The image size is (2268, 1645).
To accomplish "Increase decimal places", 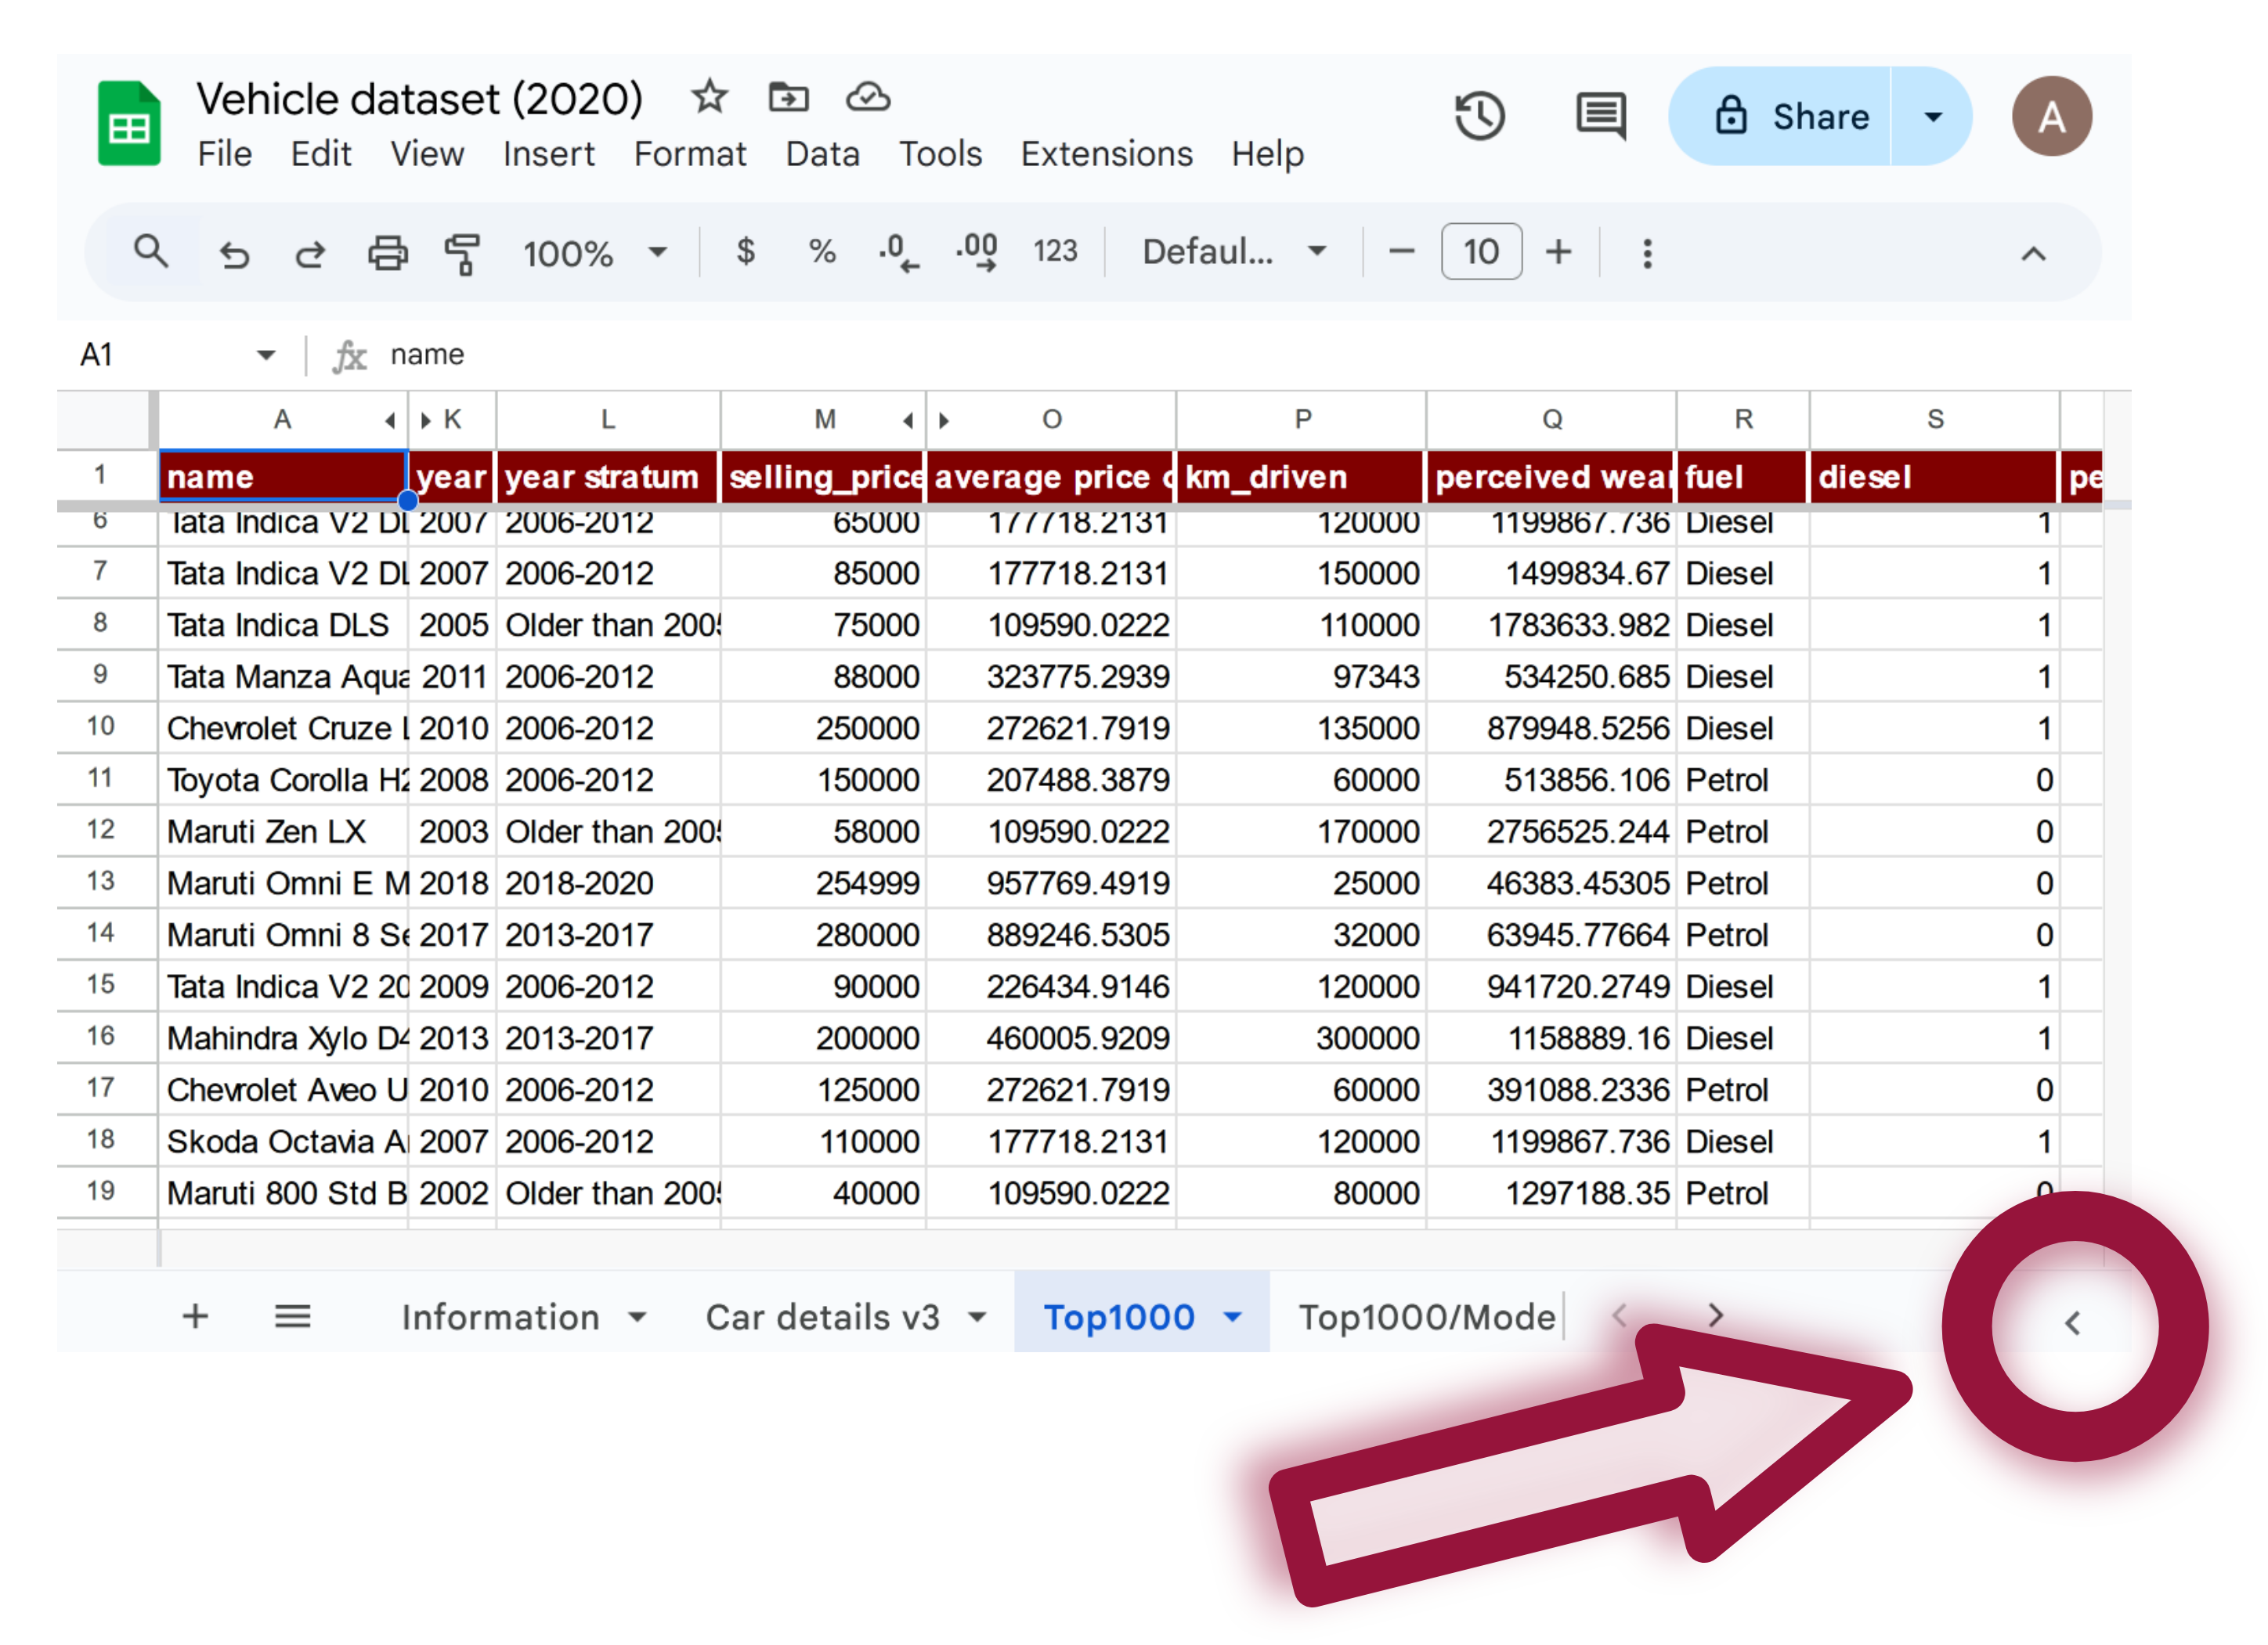I will tap(977, 253).
